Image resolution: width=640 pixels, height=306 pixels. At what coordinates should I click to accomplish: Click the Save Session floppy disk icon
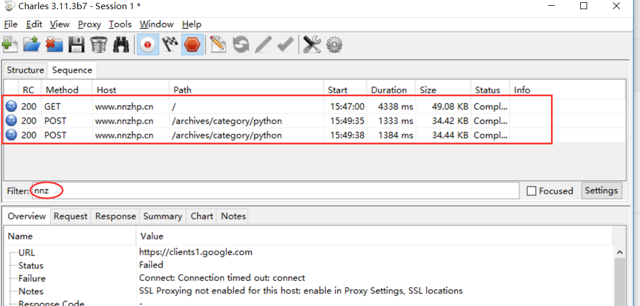pos(76,44)
